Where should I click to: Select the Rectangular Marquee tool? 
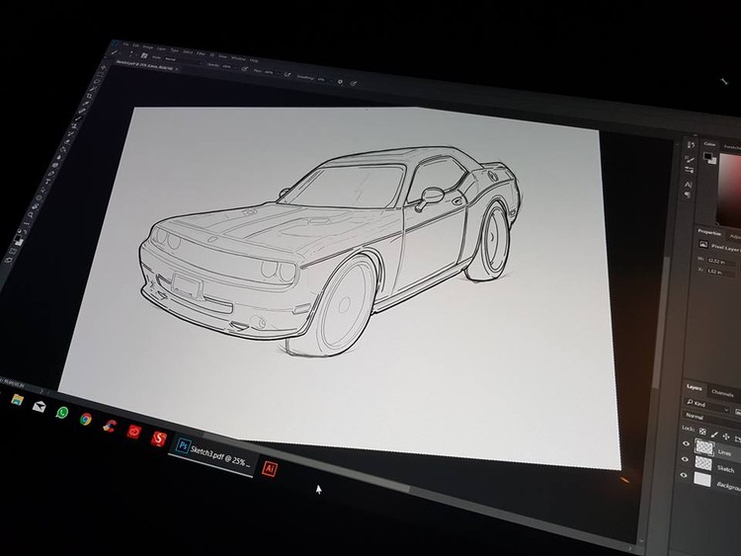[100, 75]
